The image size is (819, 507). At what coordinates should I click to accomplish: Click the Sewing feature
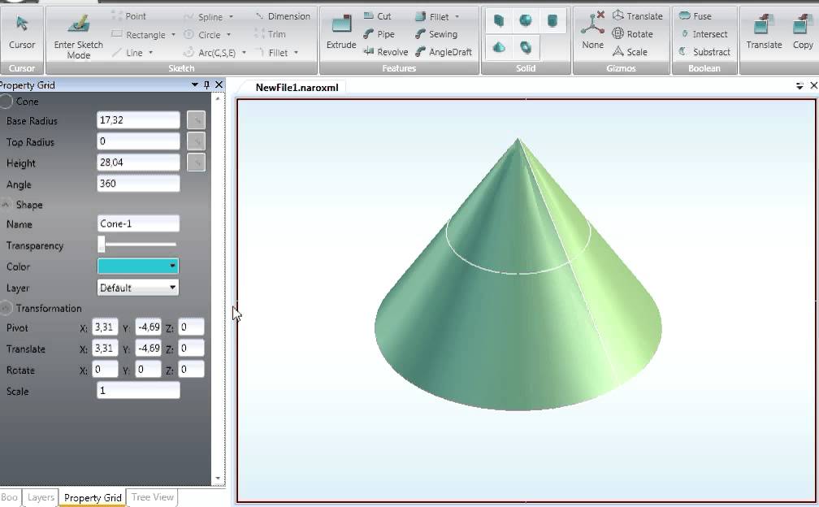(436, 34)
